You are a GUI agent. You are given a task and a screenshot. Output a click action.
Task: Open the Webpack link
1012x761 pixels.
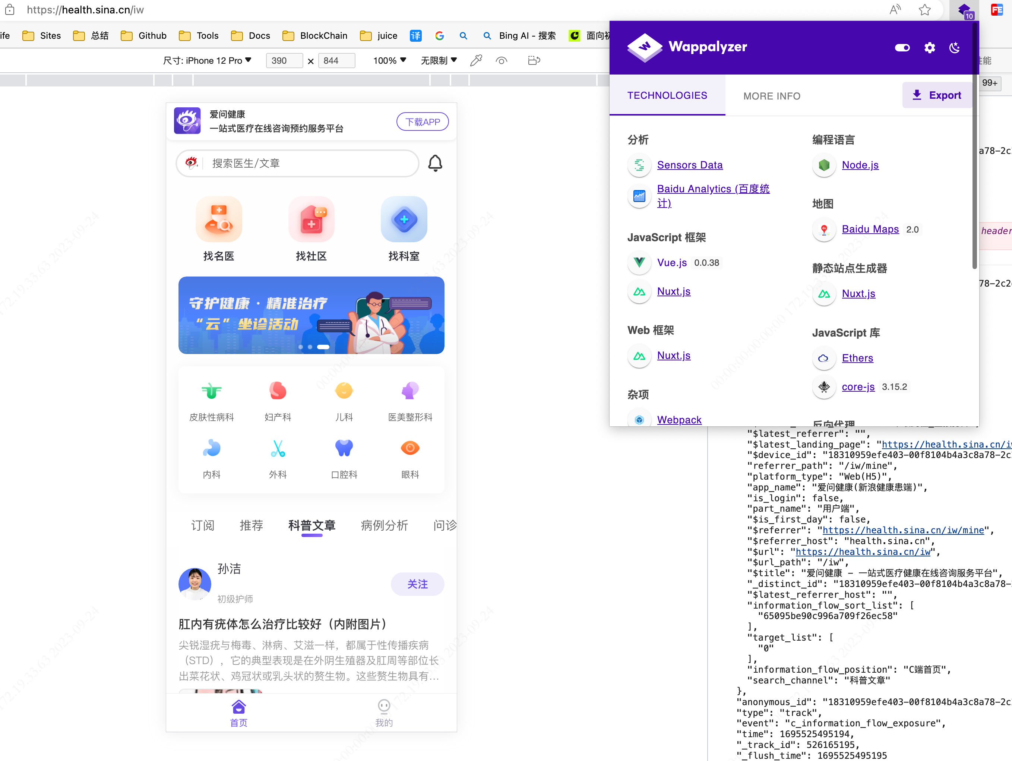point(679,420)
